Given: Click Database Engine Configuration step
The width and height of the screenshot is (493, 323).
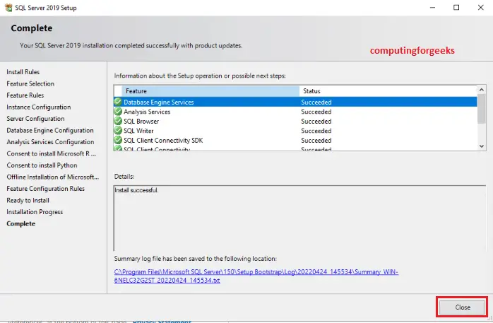Looking at the screenshot, I should [x=50, y=130].
